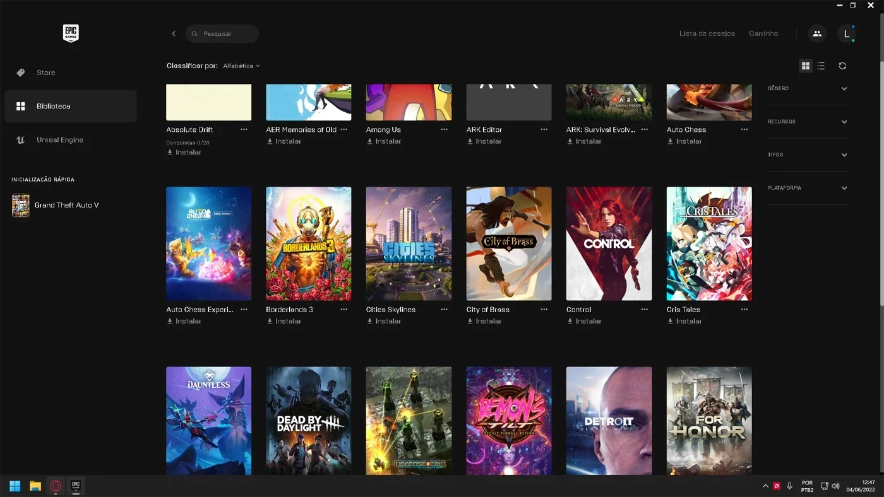Open the volume tray icon

tap(836, 486)
